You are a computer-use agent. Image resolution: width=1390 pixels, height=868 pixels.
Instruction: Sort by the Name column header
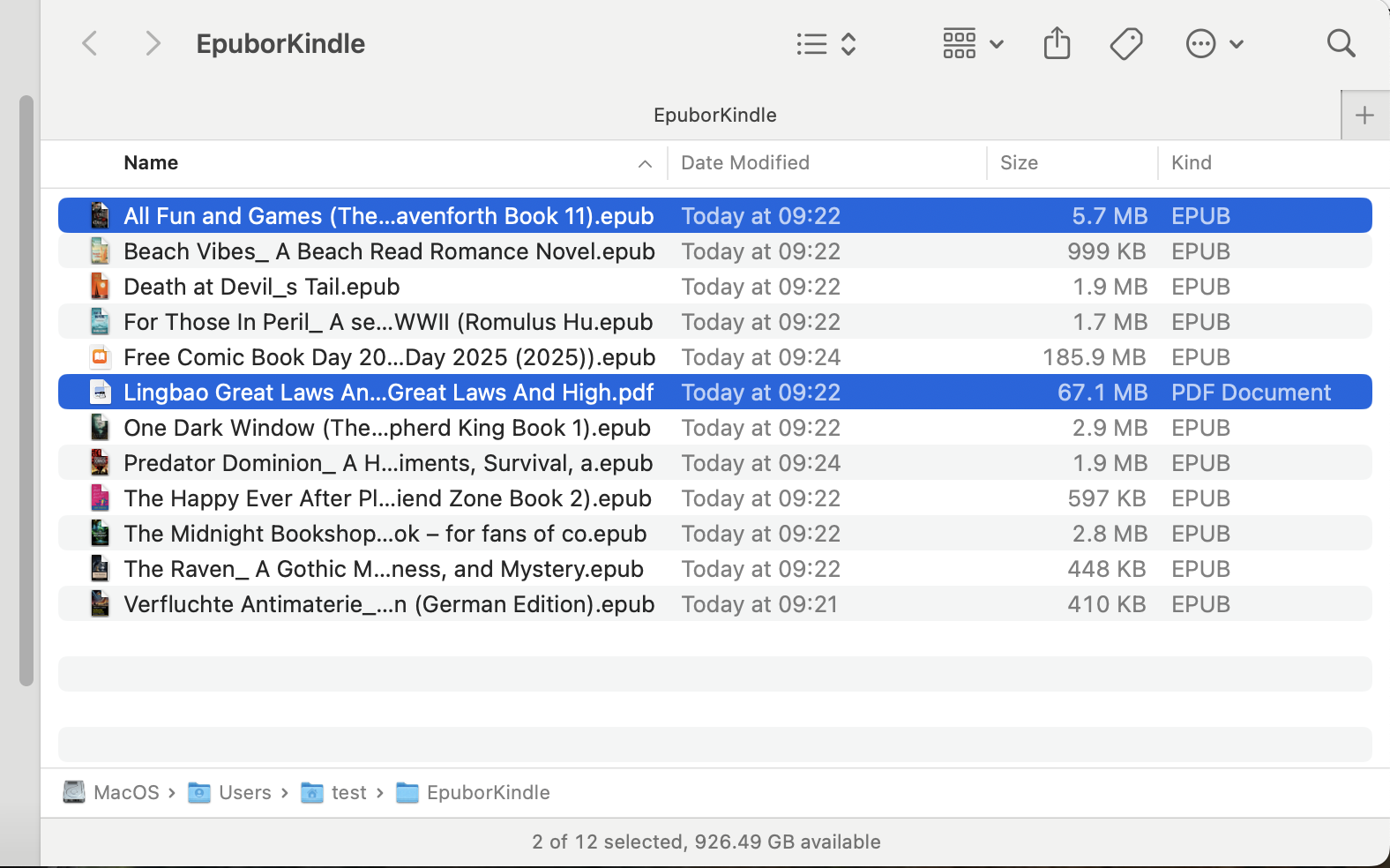tap(151, 162)
